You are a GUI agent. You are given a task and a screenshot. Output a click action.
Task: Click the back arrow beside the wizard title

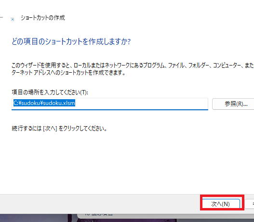pyautogui.click(x=1, y=17)
